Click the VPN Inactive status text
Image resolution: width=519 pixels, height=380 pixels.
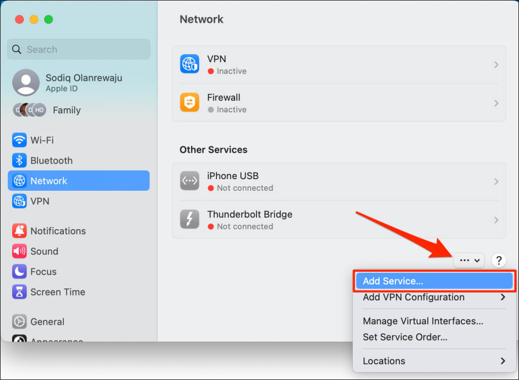click(x=231, y=71)
